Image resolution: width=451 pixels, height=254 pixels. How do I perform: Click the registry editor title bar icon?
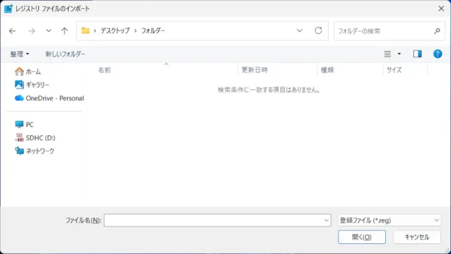tap(8, 9)
